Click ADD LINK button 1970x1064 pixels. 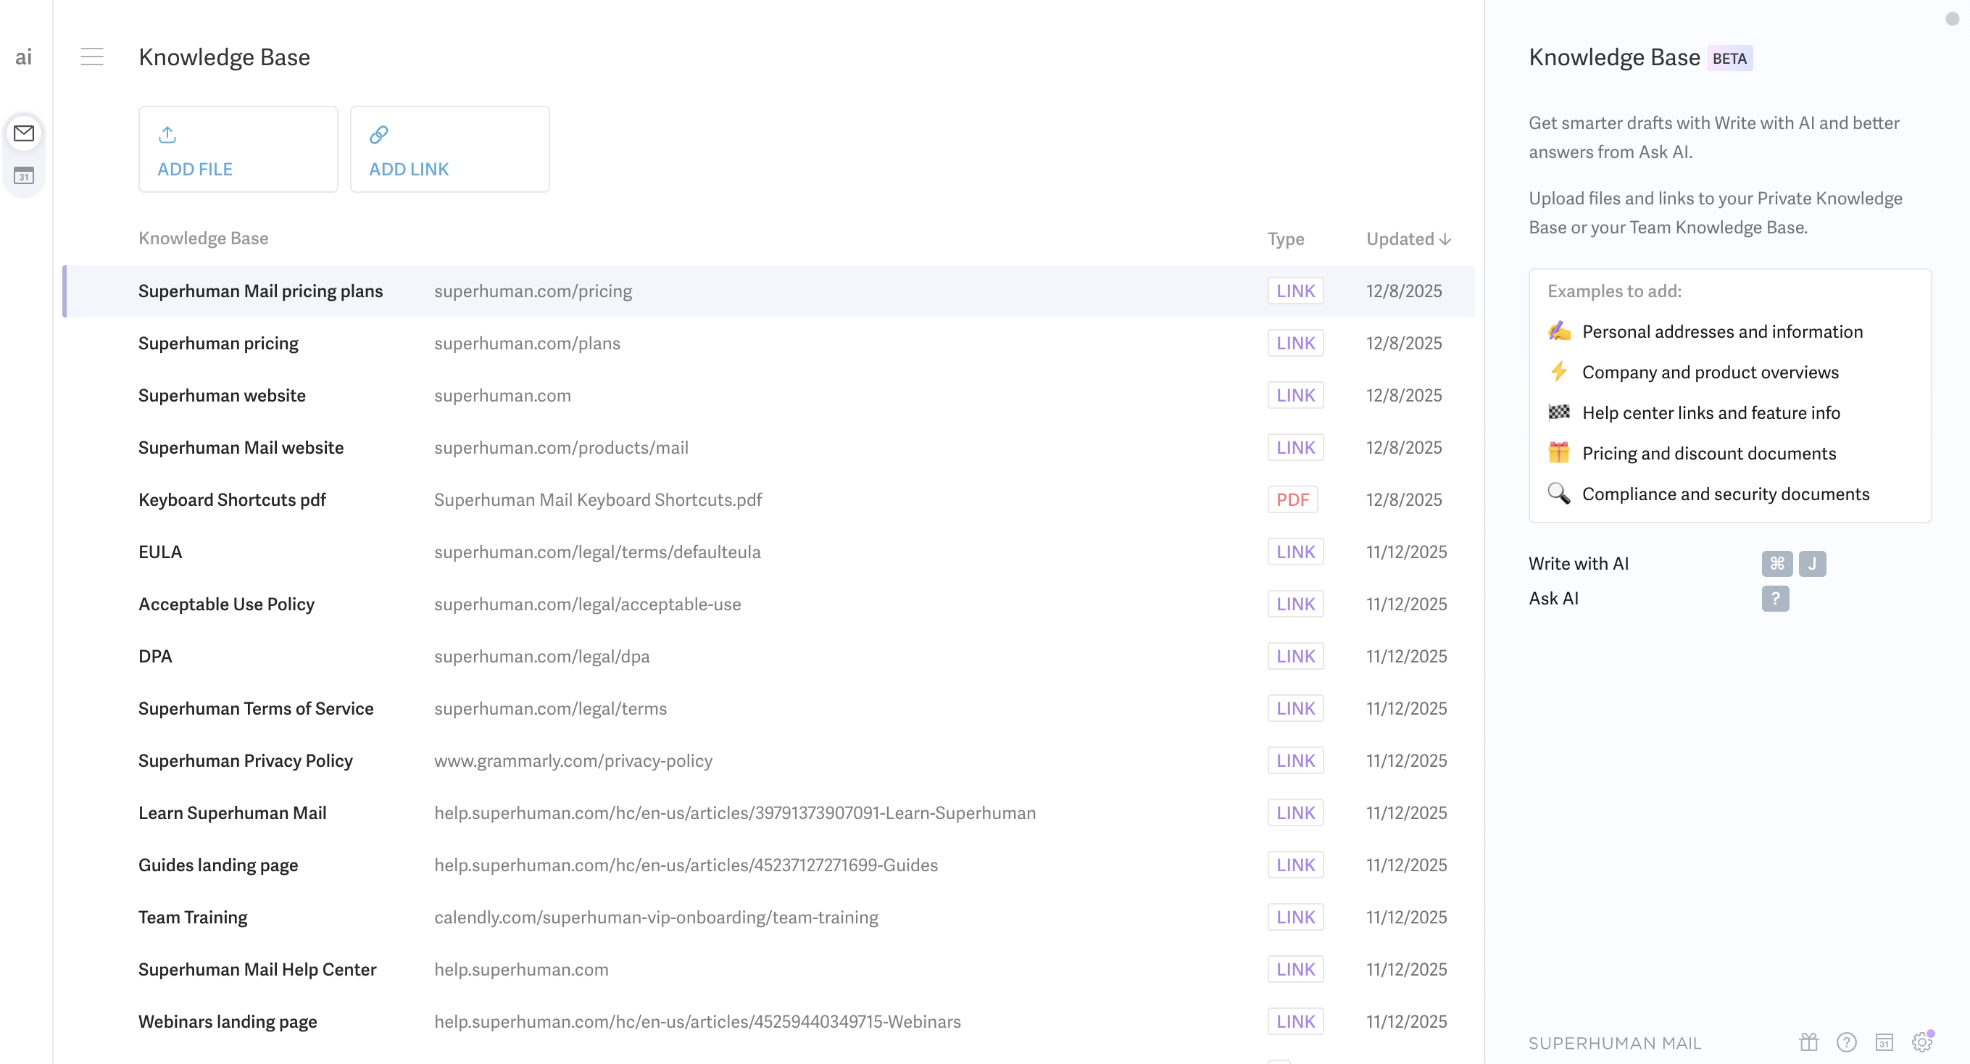449,149
